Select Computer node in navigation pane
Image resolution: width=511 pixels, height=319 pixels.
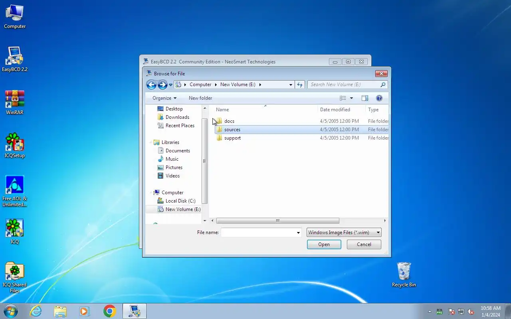(x=172, y=193)
